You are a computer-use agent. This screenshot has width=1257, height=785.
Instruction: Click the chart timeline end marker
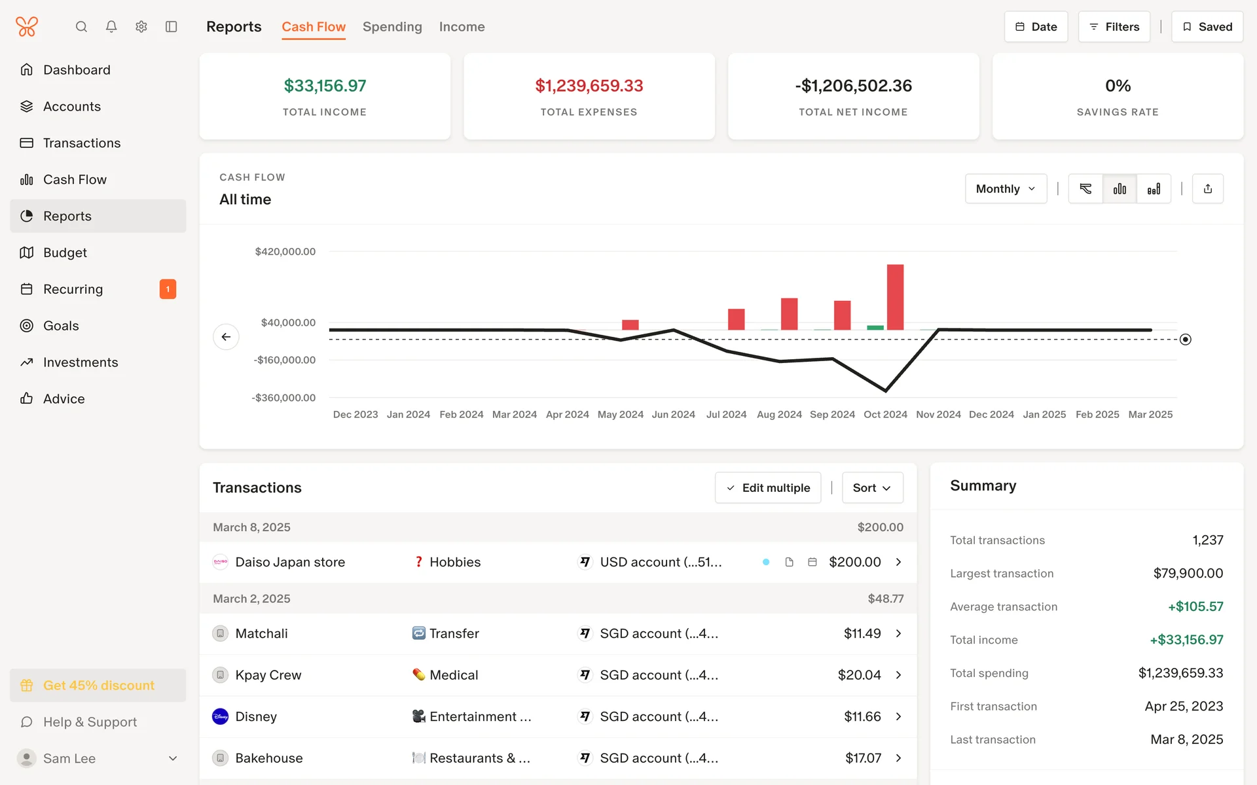click(x=1185, y=340)
